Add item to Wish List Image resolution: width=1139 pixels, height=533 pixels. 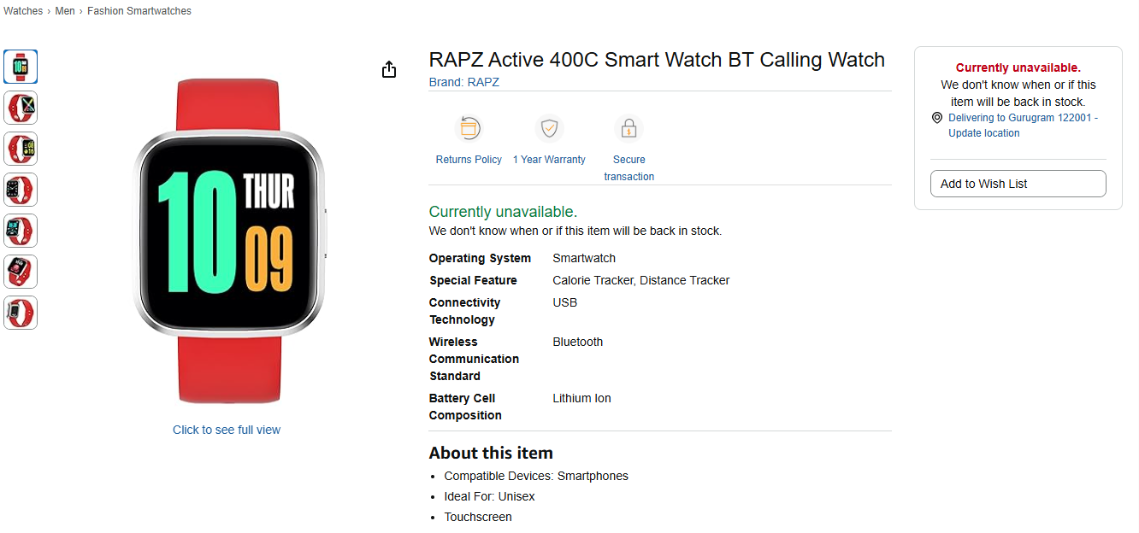(x=1018, y=184)
